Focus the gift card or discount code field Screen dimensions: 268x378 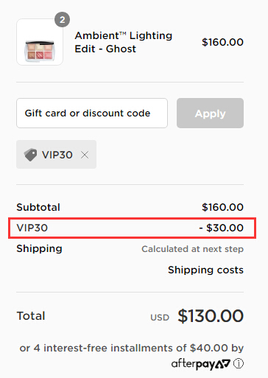pyautogui.click(x=92, y=113)
